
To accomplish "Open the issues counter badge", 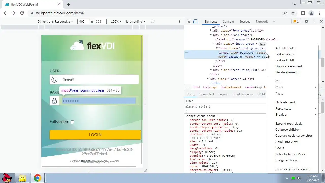I will [296, 22].
